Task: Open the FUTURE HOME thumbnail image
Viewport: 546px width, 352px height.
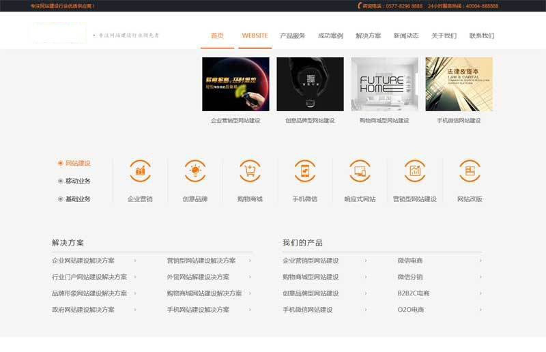Action: click(x=384, y=84)
